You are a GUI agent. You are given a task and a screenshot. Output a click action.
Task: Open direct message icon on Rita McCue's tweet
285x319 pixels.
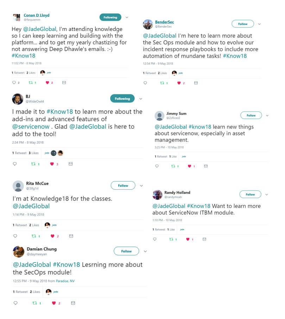point(71,236)
